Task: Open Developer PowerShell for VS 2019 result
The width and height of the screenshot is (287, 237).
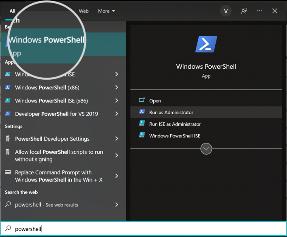Action: (x=57, y=114)
